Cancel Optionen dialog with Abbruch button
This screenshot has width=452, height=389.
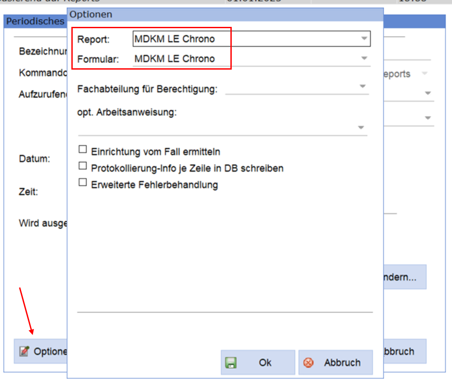pyautogui.click(x=336, y=363)
